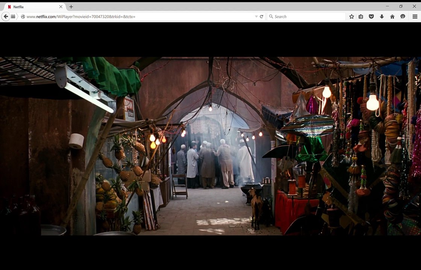Minimize the Firefox window
Image resolution: width=421 pixels, height=270 pixels.
point(387,6)
